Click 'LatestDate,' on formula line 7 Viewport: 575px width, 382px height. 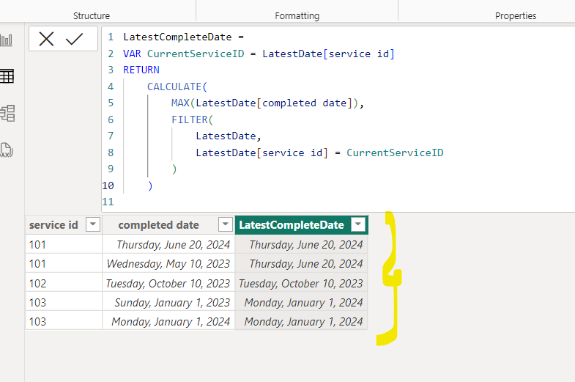(x=229, y=136)
